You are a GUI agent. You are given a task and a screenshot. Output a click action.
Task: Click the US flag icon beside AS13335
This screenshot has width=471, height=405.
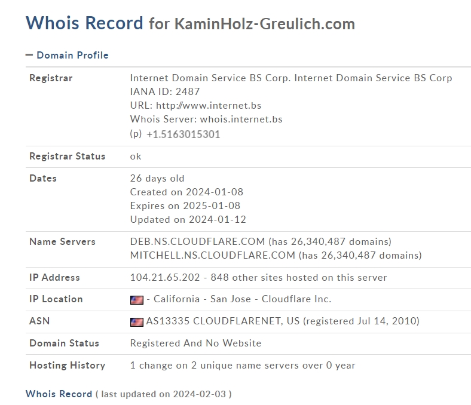point(137,322)
